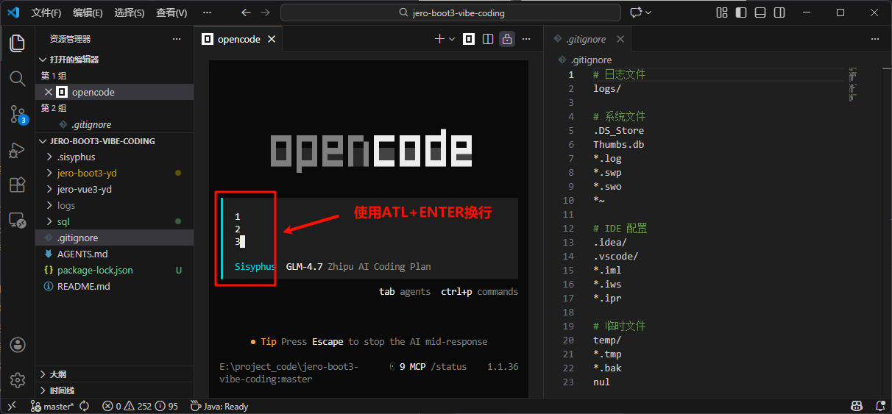This screenshot has height=414, width=892.
Task: Close opencode in the open editors list
Action: 49,92
